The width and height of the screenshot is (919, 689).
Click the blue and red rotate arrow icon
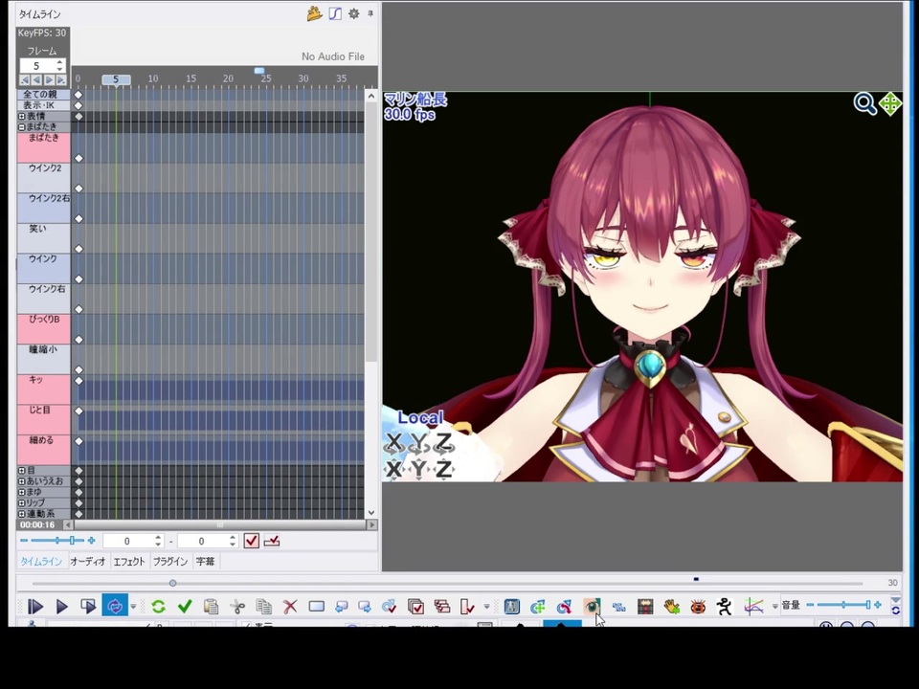[x=565, y=607]
